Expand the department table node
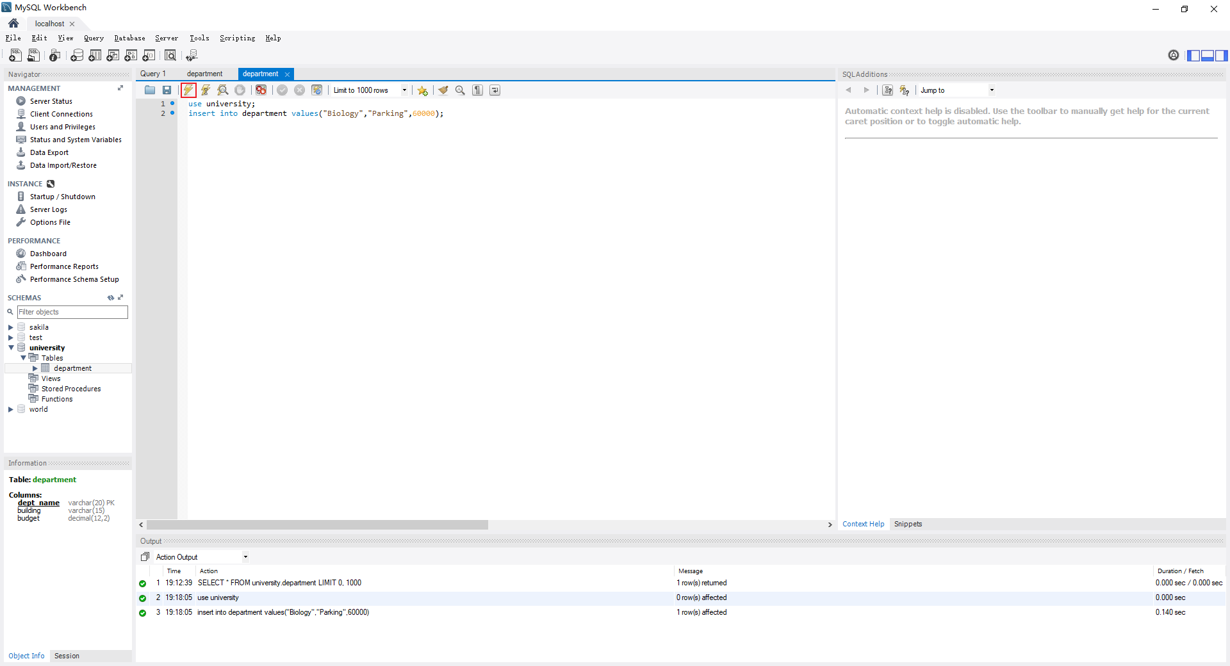The width and height of the screenshot is (1230, 666). point(35,368)
